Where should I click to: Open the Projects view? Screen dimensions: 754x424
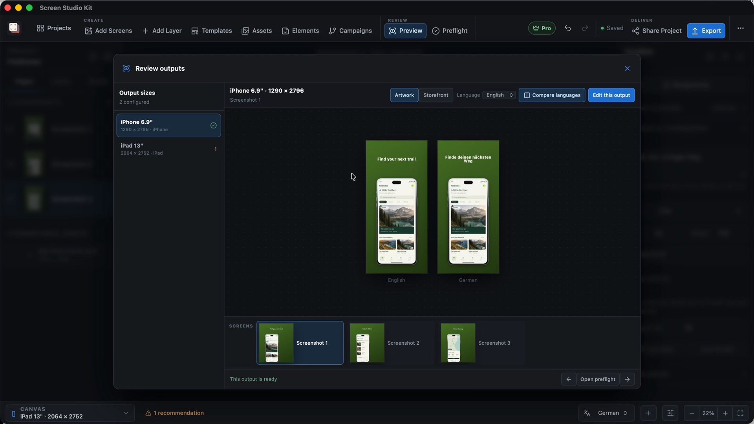click(54, 28)
